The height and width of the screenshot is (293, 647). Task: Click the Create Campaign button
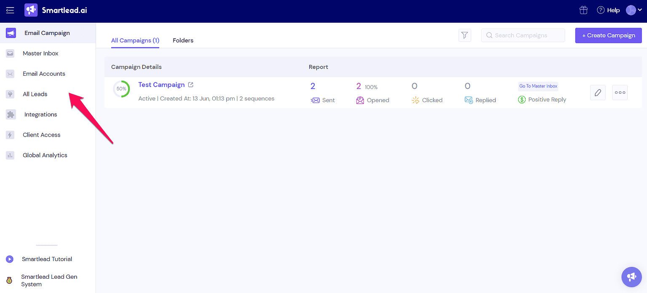tap(608, 35)
